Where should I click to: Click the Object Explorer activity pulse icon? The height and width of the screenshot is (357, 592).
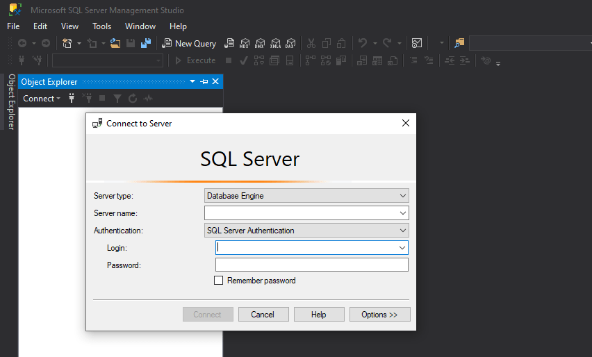[148, 99]
